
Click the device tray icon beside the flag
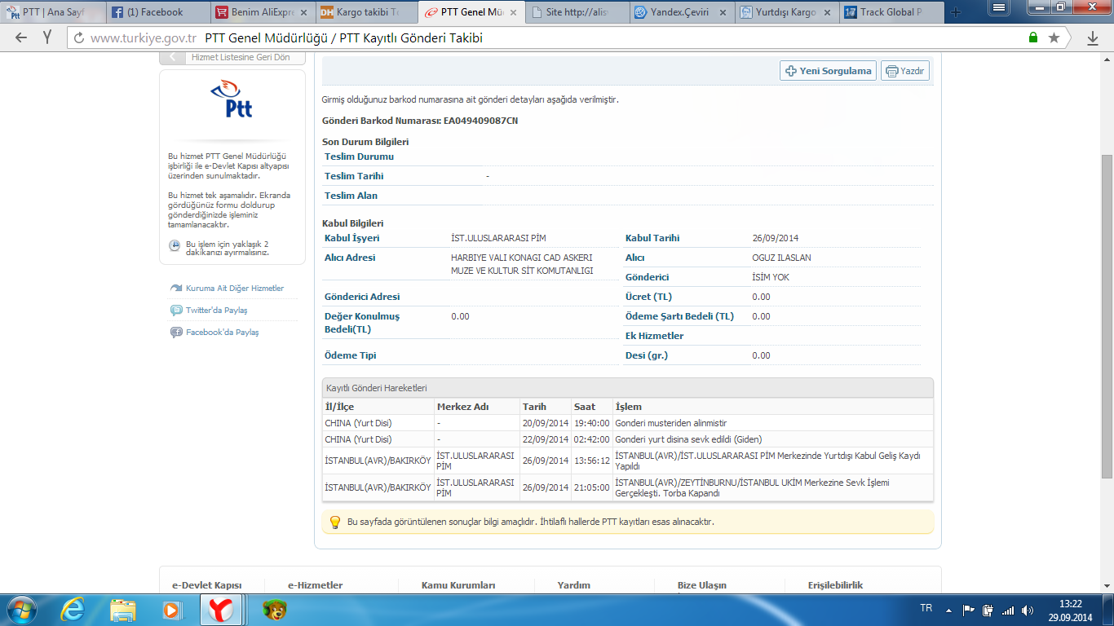point(988,610)
